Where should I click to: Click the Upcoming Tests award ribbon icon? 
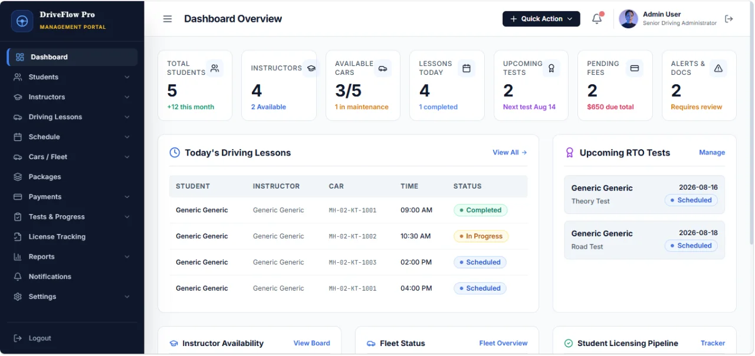551,68
